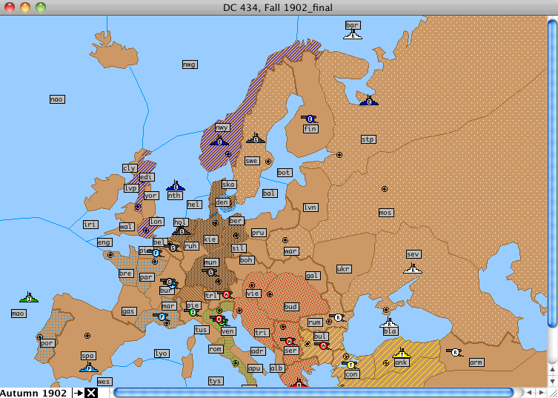Select the Russian army beside rum
This screenshot has width=558, height=398.
coord(338,316)
